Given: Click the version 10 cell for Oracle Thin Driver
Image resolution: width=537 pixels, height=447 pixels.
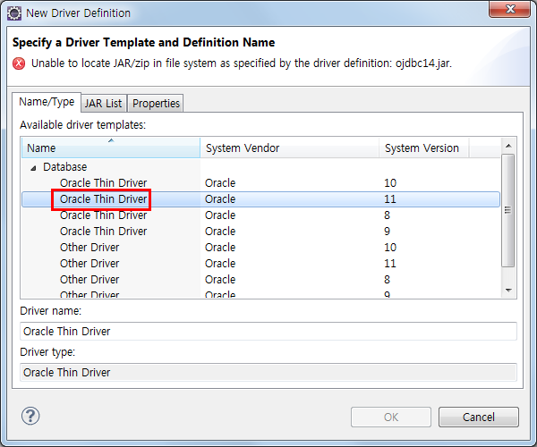Looking at the screenshot, I should [390, 183].
